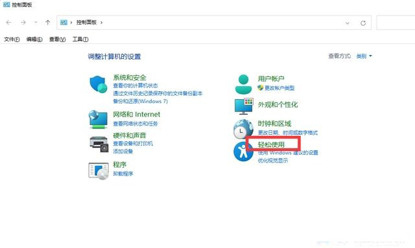Open the 添加设备 link
Image resolution: width=415 pixels, height=248 pixels.
click(x=123, y=152)
